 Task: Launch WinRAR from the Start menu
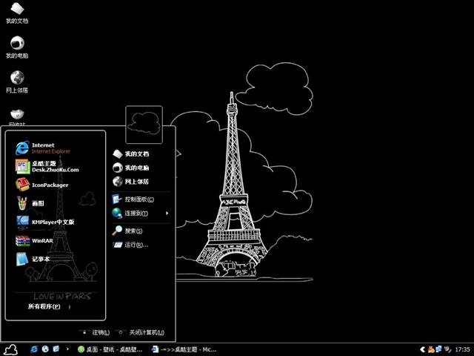click(x=35, y=240)
